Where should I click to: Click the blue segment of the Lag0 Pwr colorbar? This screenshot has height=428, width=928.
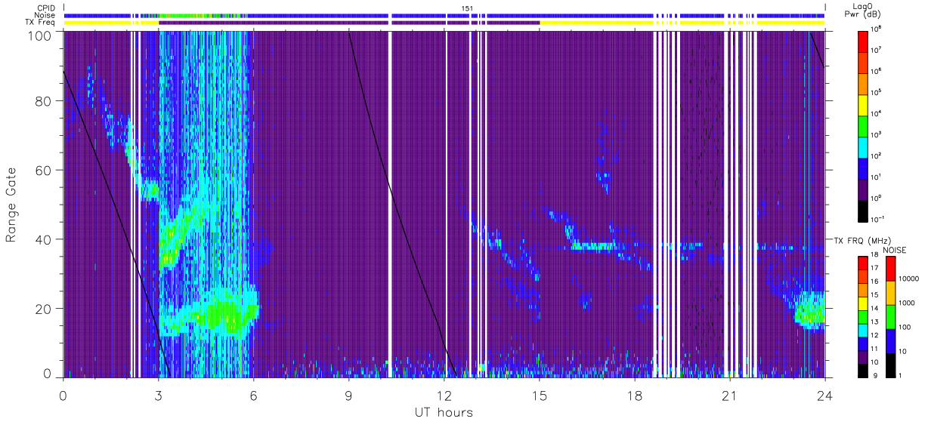(x=863, y=168)
